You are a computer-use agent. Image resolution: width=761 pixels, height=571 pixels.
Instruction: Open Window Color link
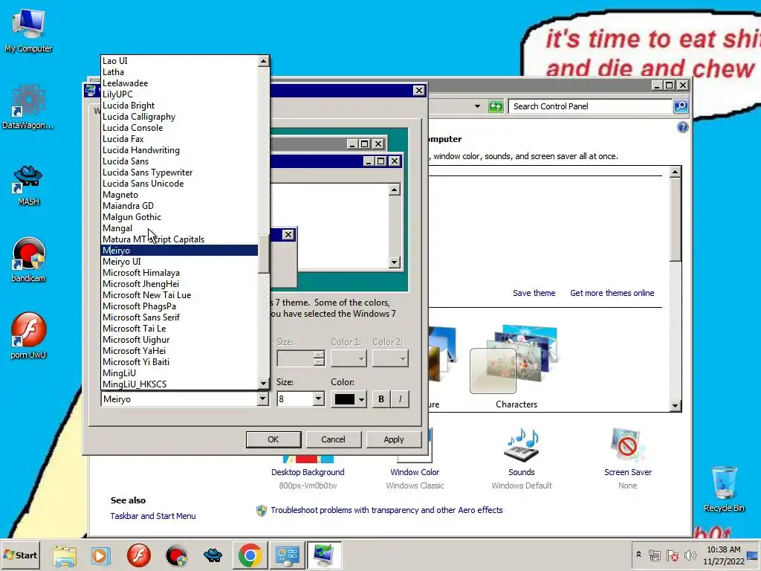415,472
